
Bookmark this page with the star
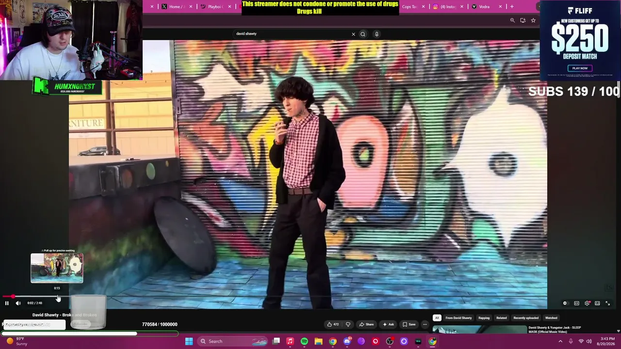(533, 20)
